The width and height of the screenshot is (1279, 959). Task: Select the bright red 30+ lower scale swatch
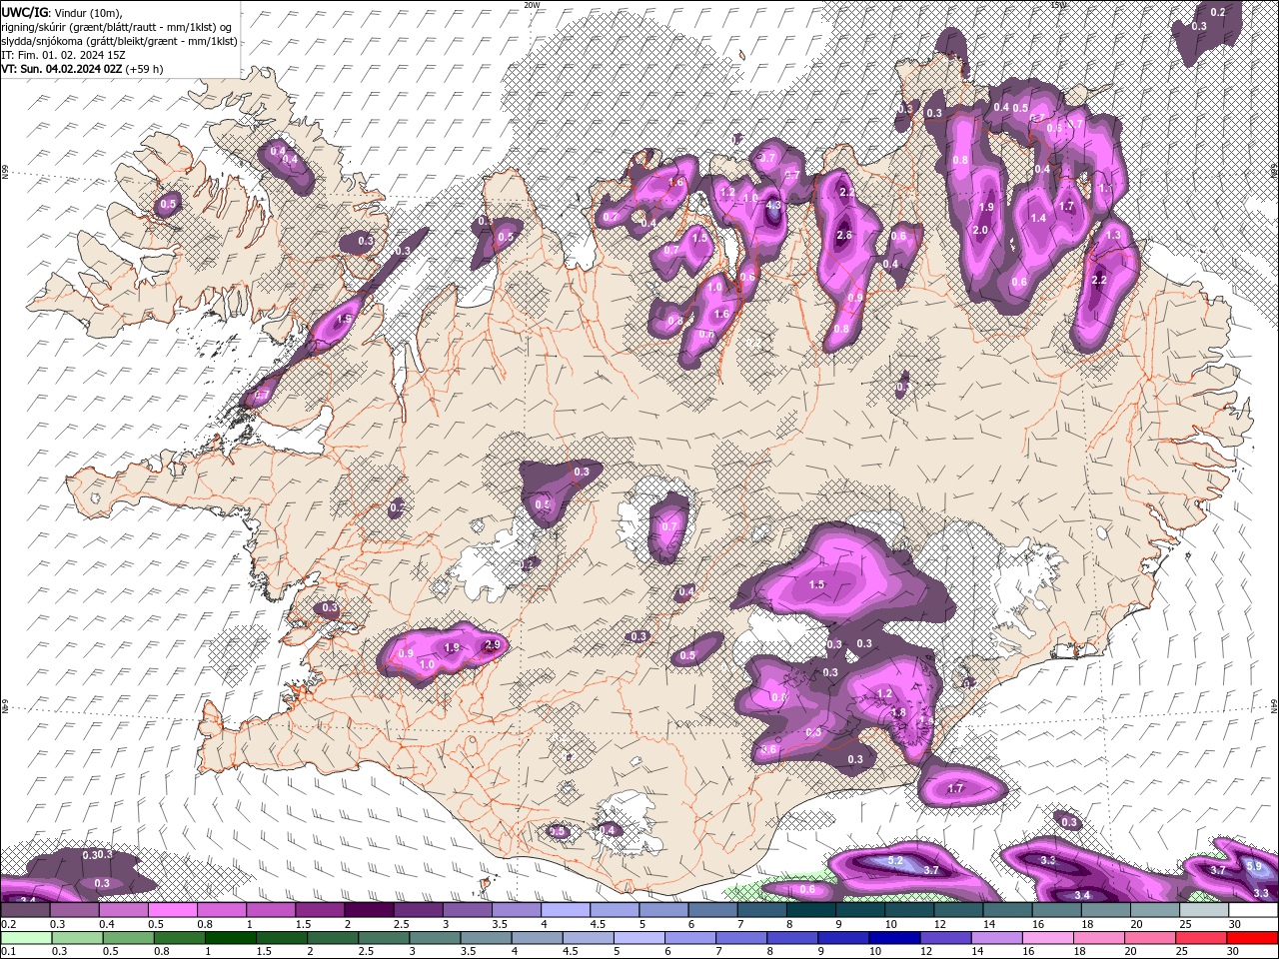tap(1254, 937)
